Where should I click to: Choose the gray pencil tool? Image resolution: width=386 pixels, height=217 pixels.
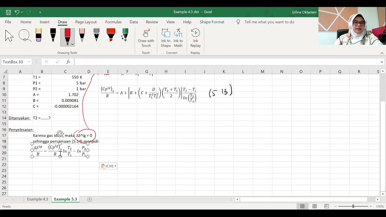[96, 35]
